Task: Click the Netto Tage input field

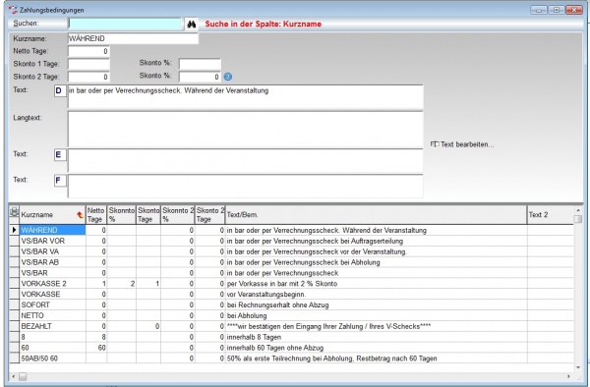Action: coord(88,51)
